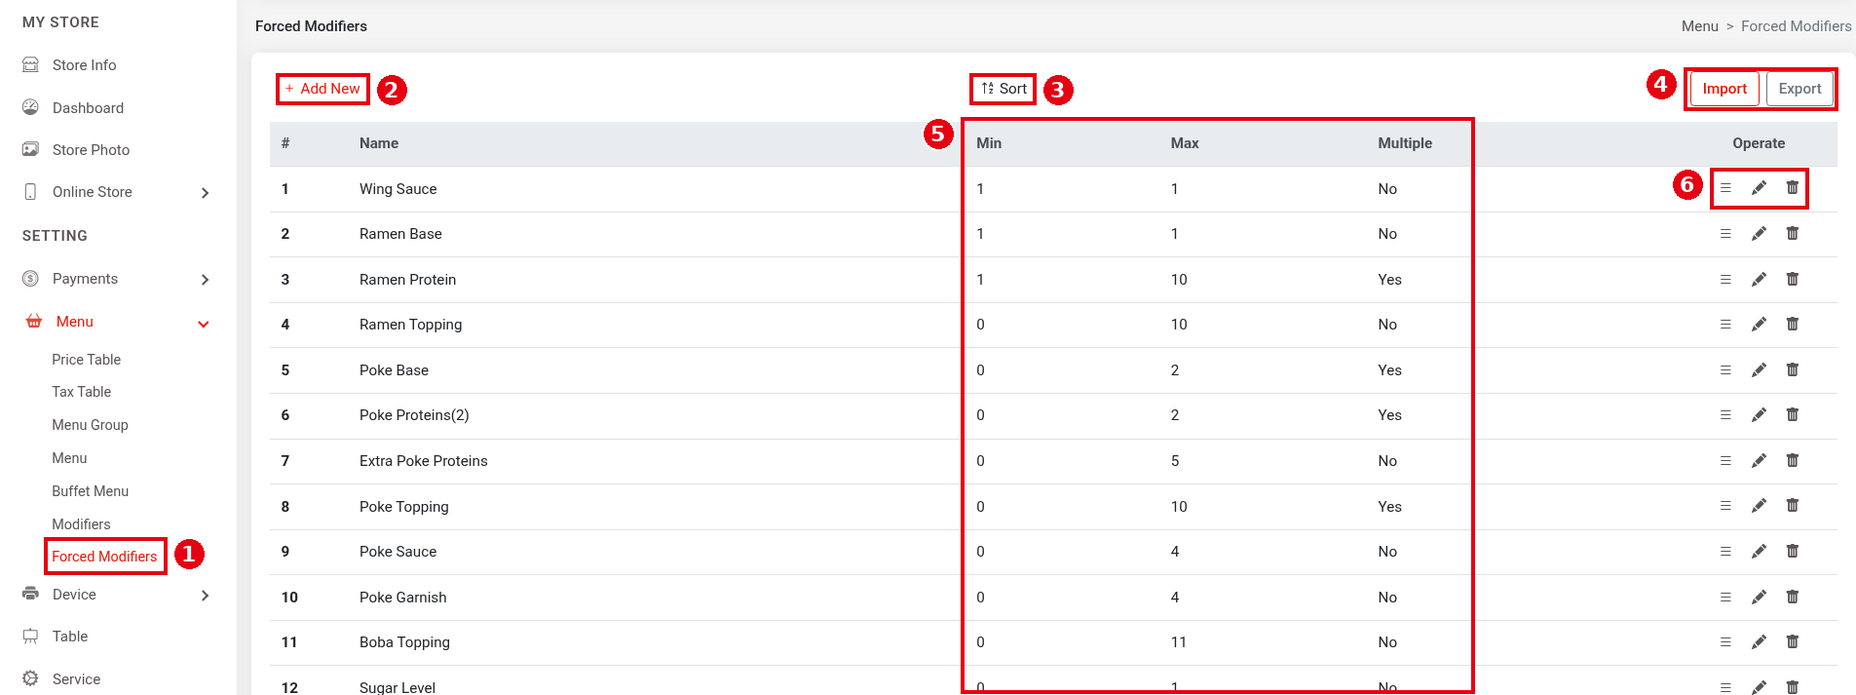Viewport: 1856px width, 695px height.
Task: Click the Min column header
Action: click(x=989, y=143)
